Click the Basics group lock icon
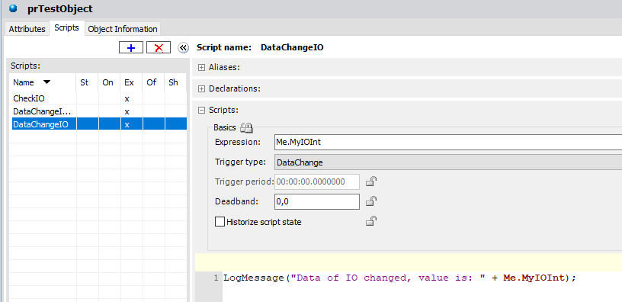 pos(246,128)
